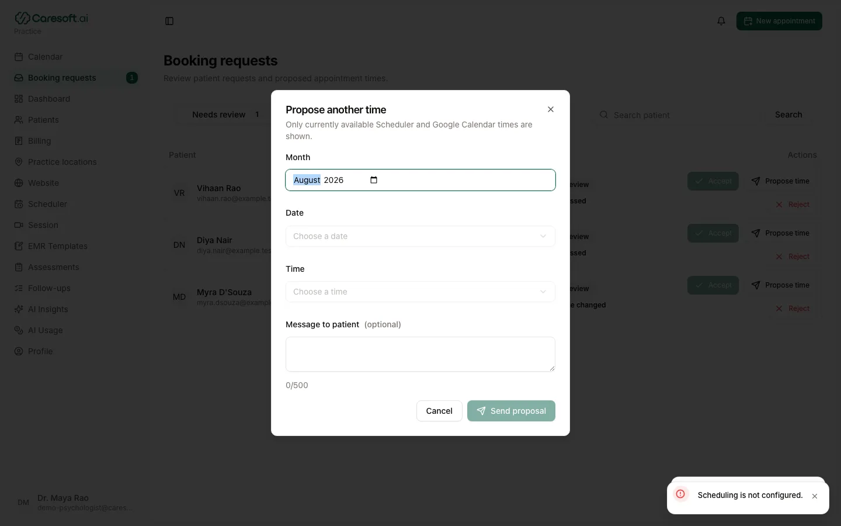Click the red error icon in toast
841x526 pixels.
(680, 494)
